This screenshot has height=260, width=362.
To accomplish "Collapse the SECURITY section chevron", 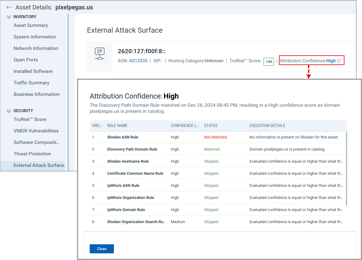I will [9, 111].
